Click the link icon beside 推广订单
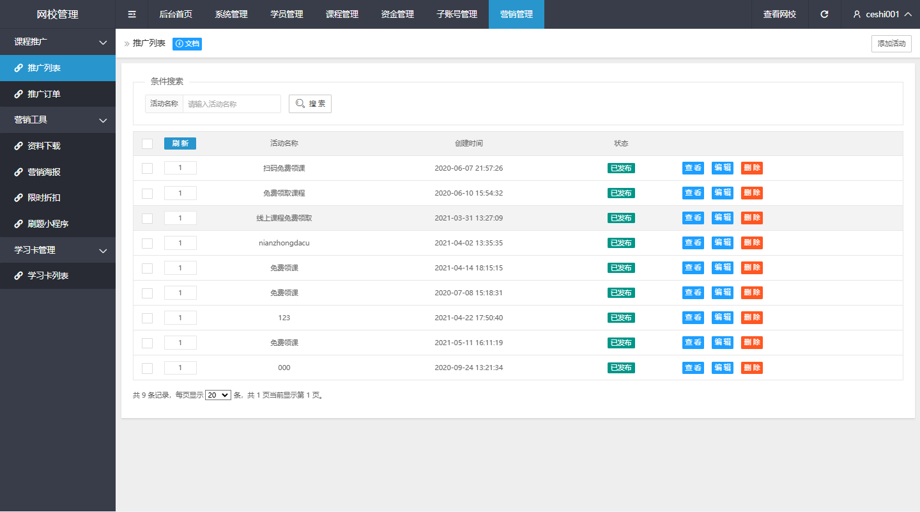The image size is (920, 512). click(19, 94)
